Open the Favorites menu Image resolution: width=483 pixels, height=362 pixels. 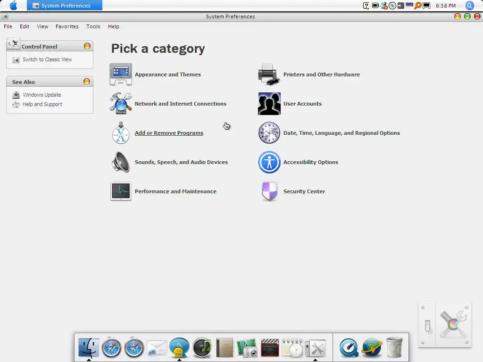tap(67, 26)
